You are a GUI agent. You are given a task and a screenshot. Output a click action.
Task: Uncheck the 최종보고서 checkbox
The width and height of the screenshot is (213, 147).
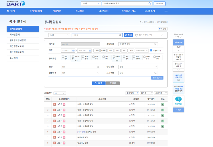pos(151,50)
